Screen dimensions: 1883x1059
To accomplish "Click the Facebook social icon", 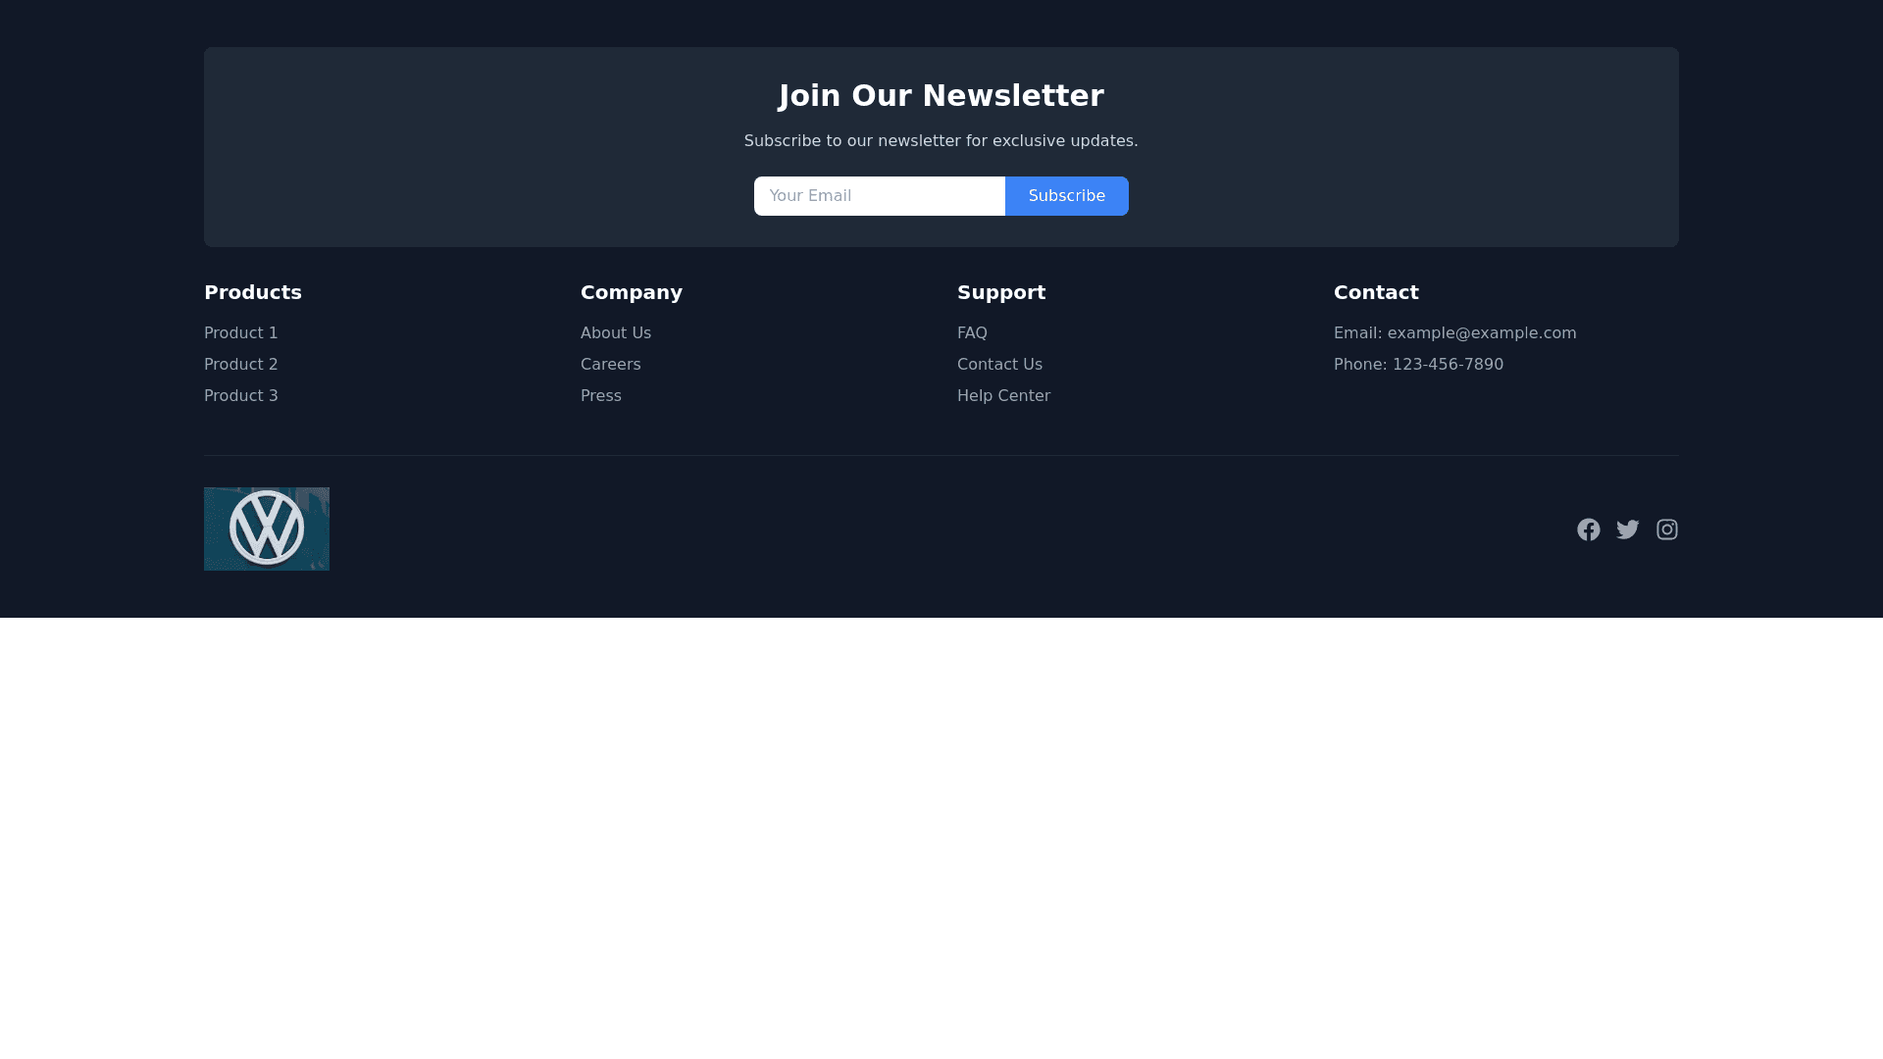I will tap(1588, 529).
